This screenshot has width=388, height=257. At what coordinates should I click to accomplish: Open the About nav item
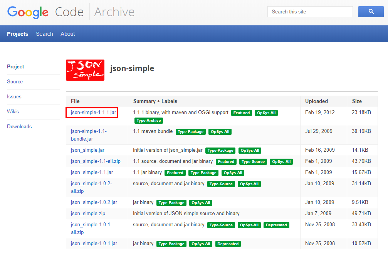(x=67, y=34)
